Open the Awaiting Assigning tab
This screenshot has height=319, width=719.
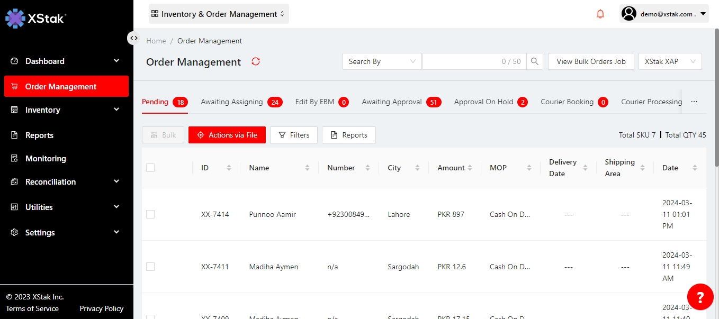[x=232, y=102]
